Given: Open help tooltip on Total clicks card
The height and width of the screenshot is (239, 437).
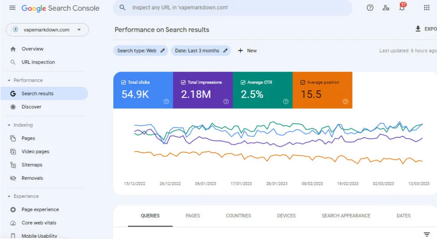Looking at the screenshot, I should [x=166, y=101].
